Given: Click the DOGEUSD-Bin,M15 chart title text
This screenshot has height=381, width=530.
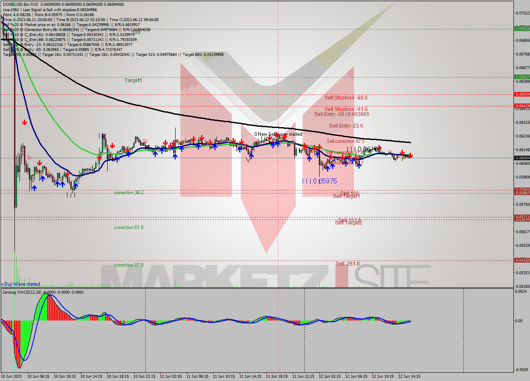Looking at the screenshot, I should click(x=21, y=5).
